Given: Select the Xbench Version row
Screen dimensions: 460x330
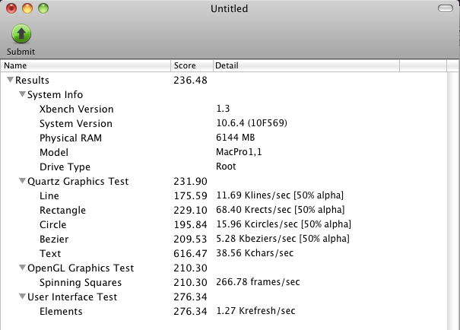Looking at the screenshot, I should (224, 109).
